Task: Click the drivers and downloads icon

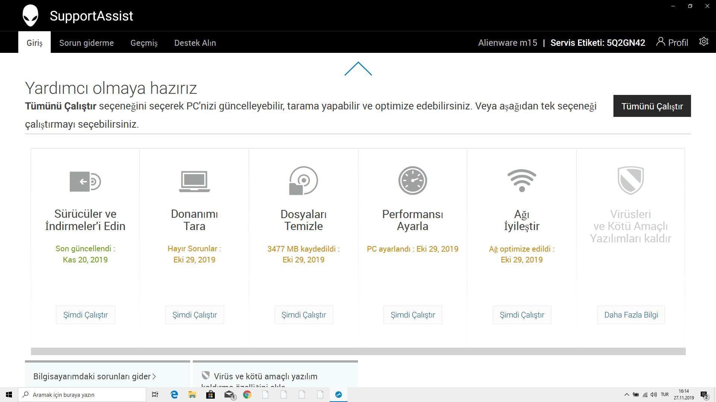Action: [x=85, y=181]
